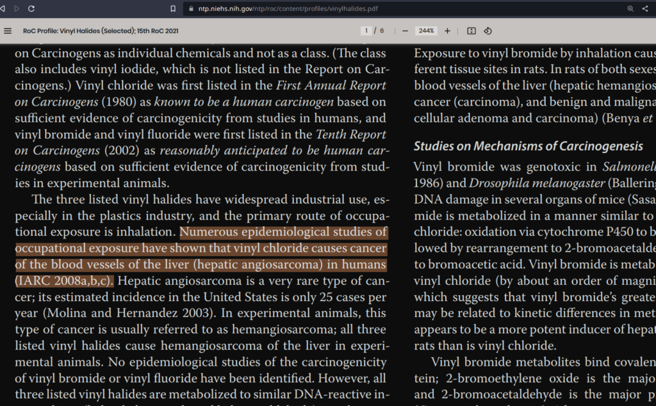Image resolution: width=656 pixels, height=406 pixels.
Task: Click the words 'DNA damage'
Action: coord(450,199)
